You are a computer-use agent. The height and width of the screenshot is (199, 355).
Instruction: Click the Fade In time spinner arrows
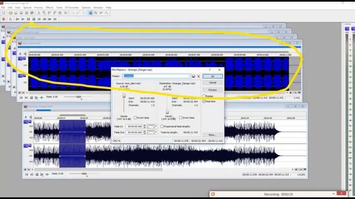(x=145, y=127)
